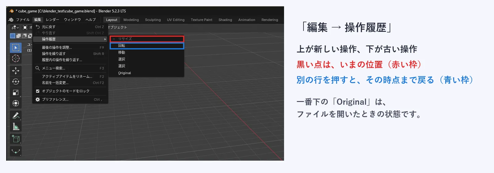Choose メニュー検索... menu entry
Image resolution: width=494 pixels, height=173 pixels.
click(x=70, y=68)
